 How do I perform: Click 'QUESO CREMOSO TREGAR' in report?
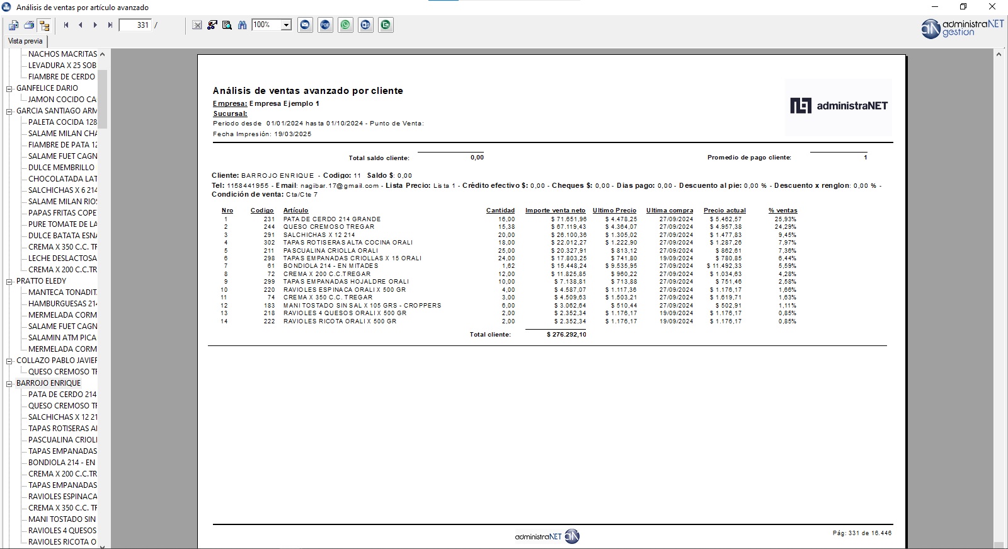coord(329,227)
